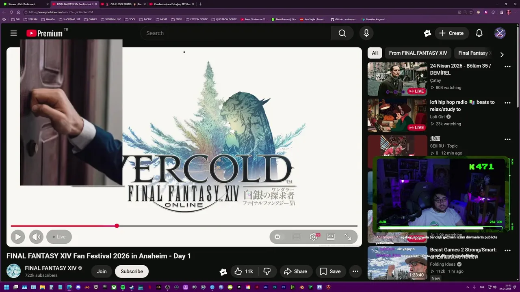Screen dimensions: 520x292
Task: Click the search magnifier button
Action: coord(342,33)
